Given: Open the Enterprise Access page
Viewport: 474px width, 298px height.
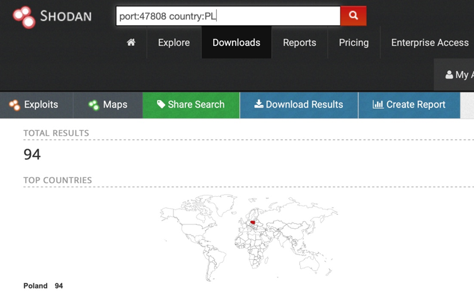Looking at the screenshot, I should [x=429, y=43].
